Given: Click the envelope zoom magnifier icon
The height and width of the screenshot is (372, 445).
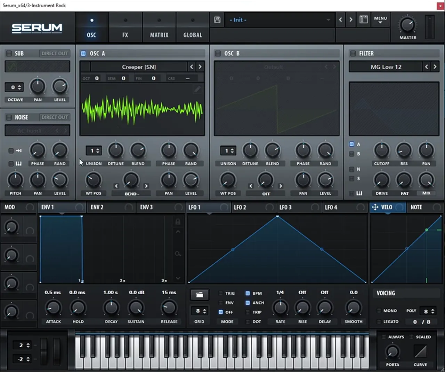Looking at the screenshot, I should 178,254.
